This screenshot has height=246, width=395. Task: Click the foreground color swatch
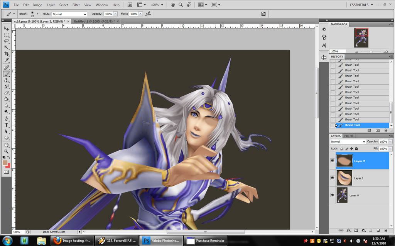pos(5,163)
